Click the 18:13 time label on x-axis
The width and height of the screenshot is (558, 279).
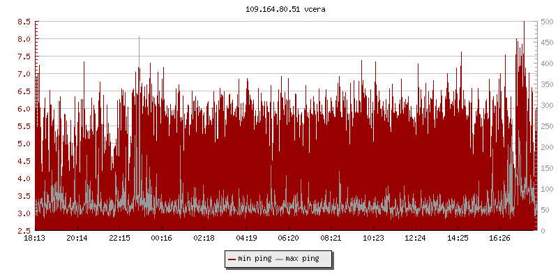pos(36,239)
